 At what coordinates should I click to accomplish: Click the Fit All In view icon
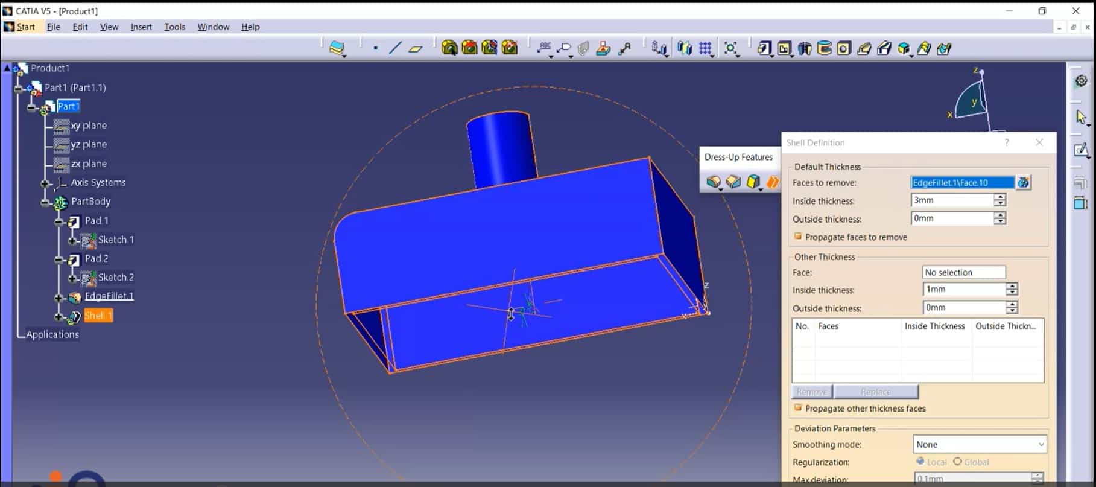point(730,48)
